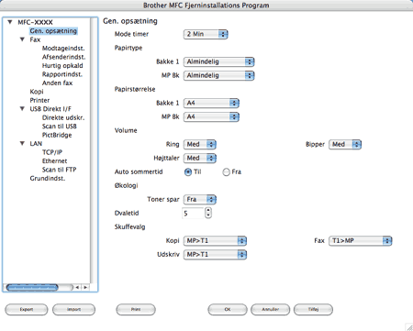
Task: Open the Bipper volume dropdown
Action: [345, 144]
